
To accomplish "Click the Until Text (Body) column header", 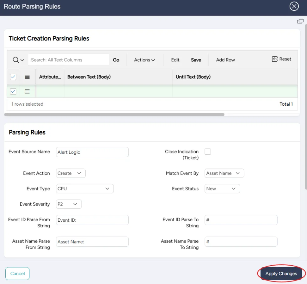I will (235, 77).
